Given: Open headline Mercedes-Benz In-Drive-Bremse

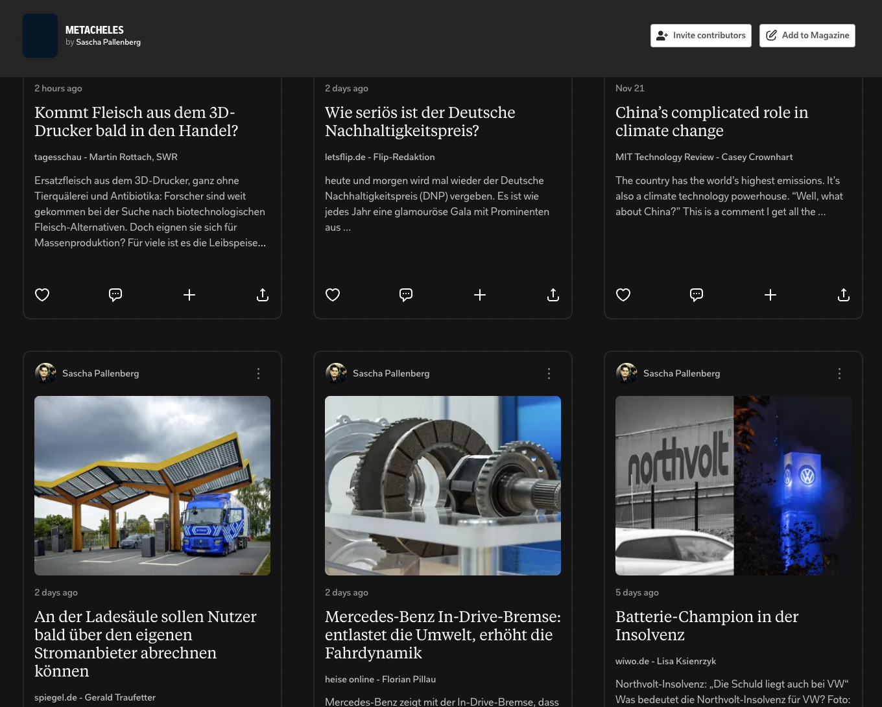Looking at the screenshot, I should click(x=443, y=634).
